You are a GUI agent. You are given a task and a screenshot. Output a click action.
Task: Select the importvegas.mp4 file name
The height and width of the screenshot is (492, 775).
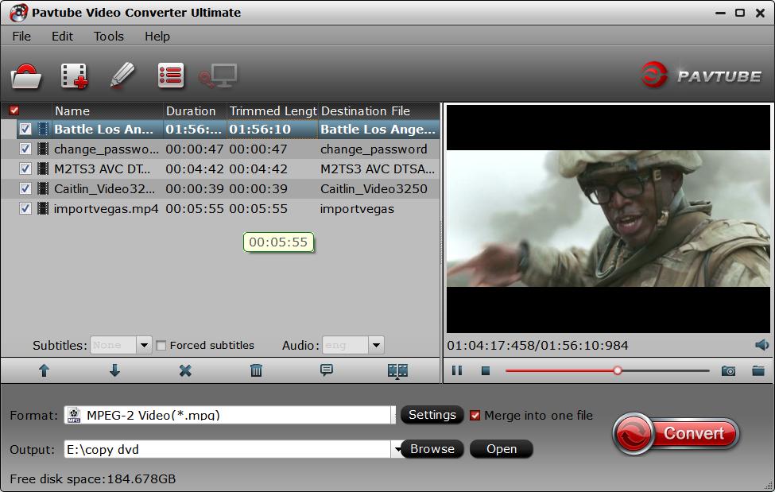107,209
